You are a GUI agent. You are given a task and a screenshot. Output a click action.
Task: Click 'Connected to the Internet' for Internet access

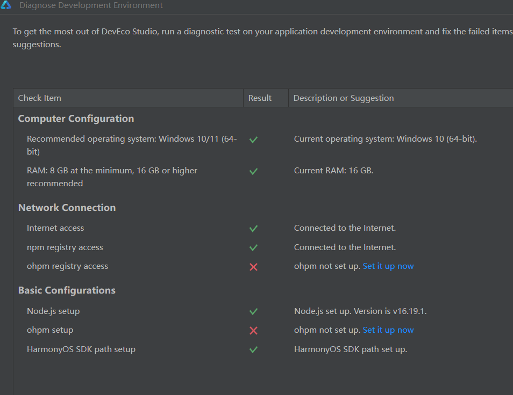[x=345, y=228]
